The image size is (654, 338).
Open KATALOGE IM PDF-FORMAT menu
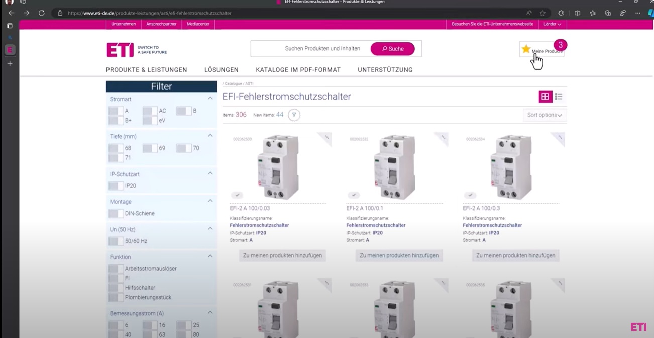298,70
